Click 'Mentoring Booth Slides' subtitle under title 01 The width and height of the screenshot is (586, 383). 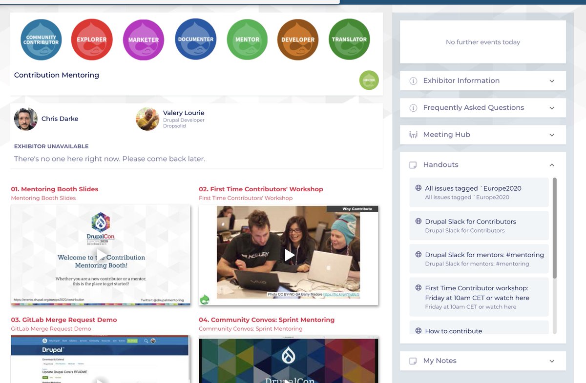[x=43, y=198]
